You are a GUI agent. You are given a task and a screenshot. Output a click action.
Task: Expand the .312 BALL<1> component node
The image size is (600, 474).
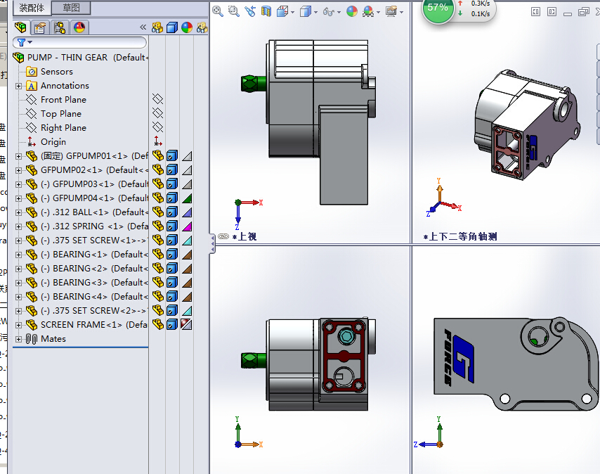tap(18, 212)
